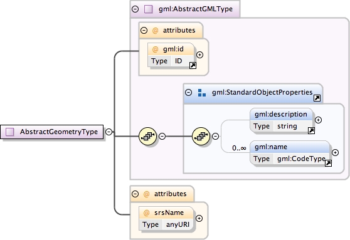Viewport: 350px width, 240px height.
Task: Select the AbstractGeometryType label
Action: [x=59, y=132]
